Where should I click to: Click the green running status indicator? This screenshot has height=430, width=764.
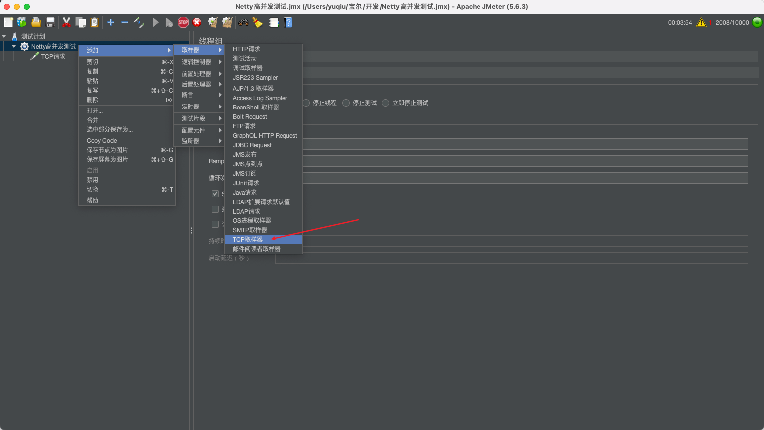point(757,22)
